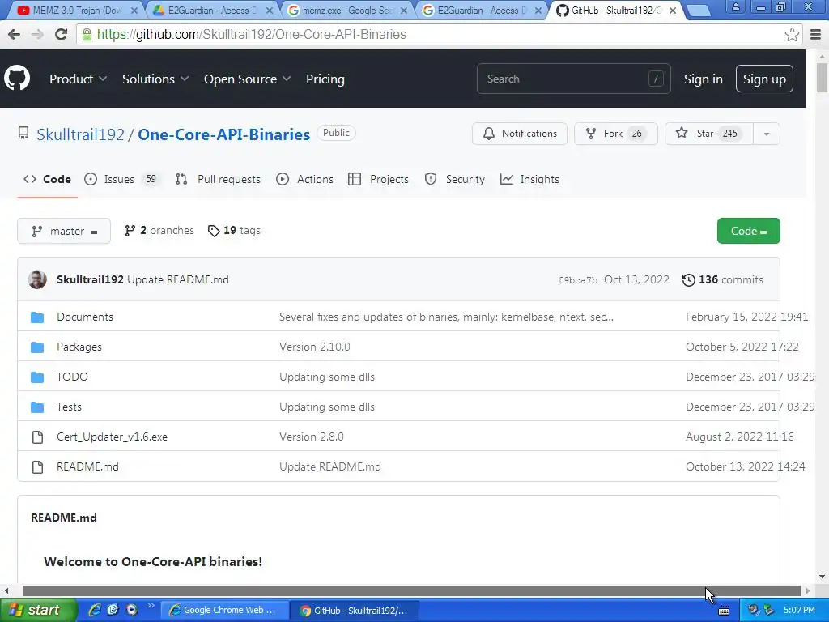Open the Projects tab

[378, 179]
